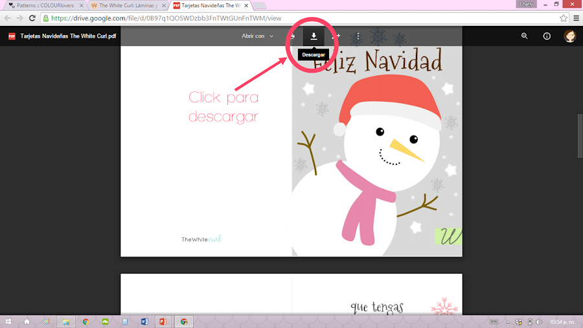Click the Charly profile button in the title bar

[x=526, y=4]
